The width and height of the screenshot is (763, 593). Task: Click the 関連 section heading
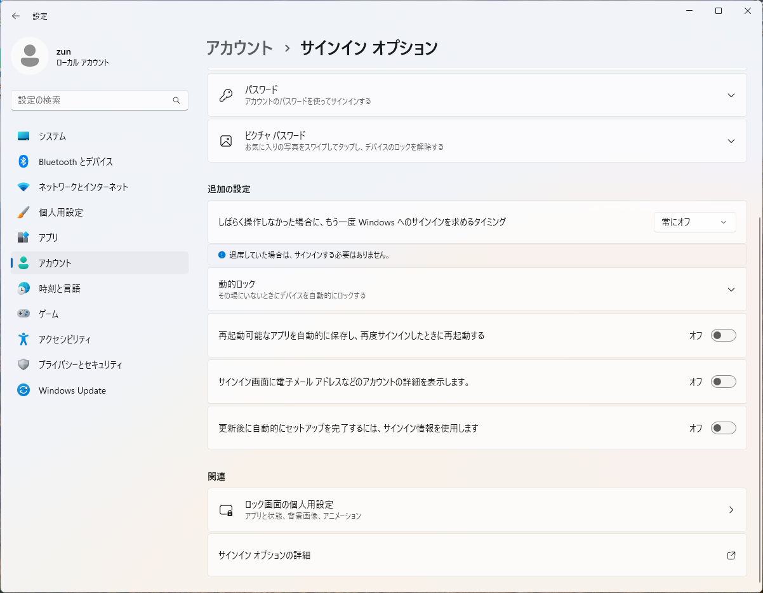point(216,476)
